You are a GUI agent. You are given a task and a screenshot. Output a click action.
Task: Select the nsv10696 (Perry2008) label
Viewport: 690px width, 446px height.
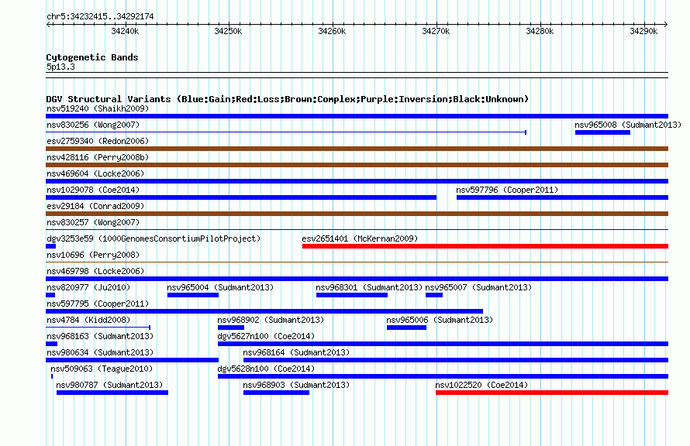93,255
